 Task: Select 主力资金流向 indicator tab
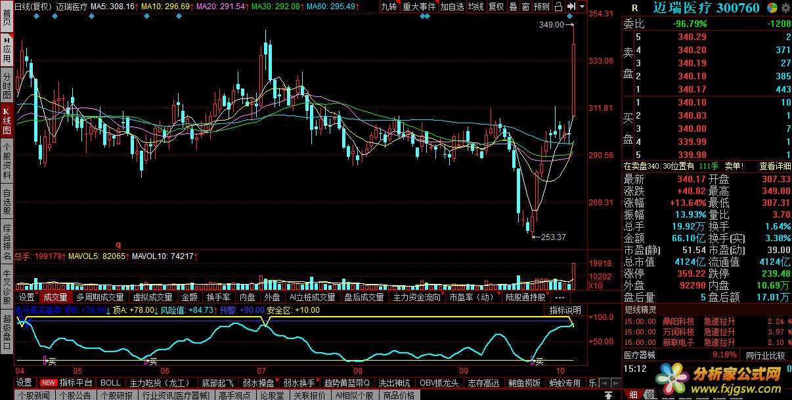pyautogui.click(x=417, y=297)
